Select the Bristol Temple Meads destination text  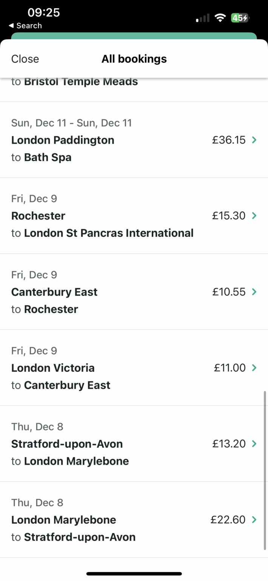pyautogui.click(x=80, y=81)
